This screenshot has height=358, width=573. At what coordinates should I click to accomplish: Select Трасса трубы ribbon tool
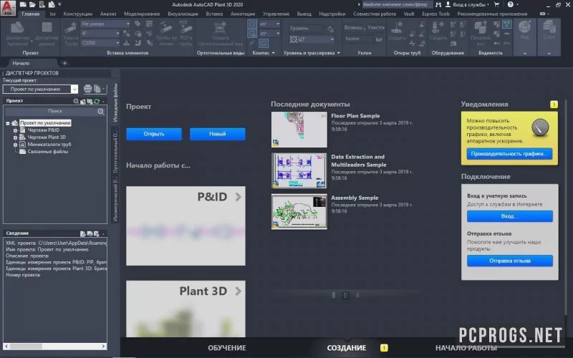(70, 34)
